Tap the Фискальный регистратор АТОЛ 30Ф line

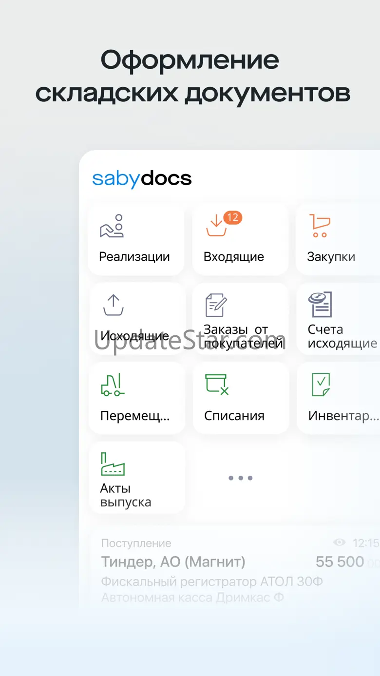tap(212, 581)
